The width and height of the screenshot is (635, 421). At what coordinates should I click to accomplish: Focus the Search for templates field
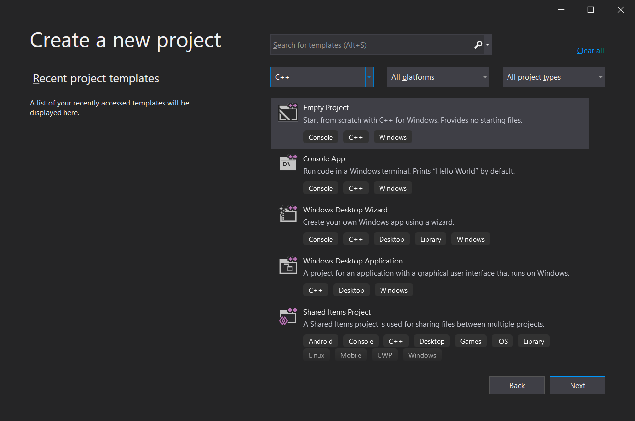point(370,45)
